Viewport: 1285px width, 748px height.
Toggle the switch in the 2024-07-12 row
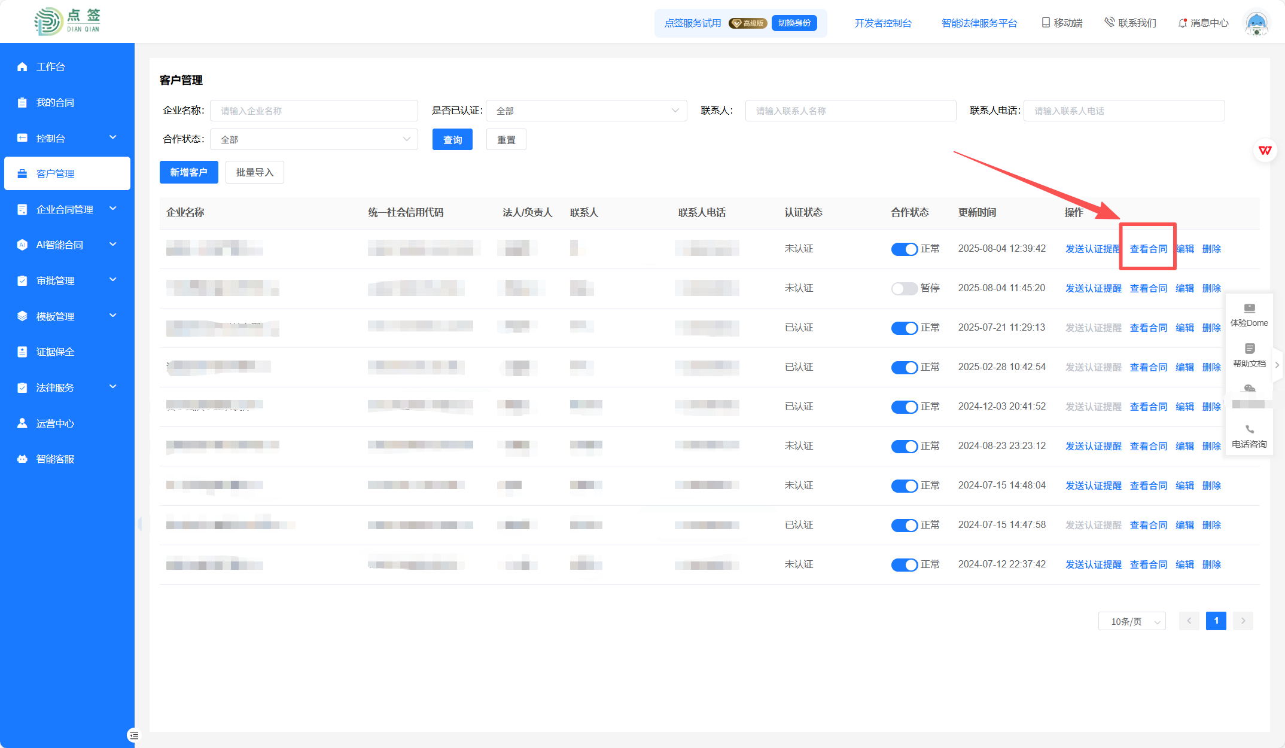[904, 565]
